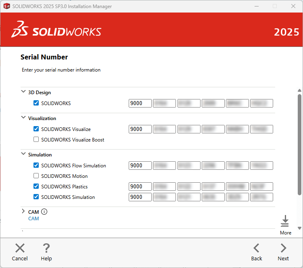The width and height of the screenshot is (303, 268).
Task: Click last serial field of SOLIDWORKS row
Action: [262, 103]
